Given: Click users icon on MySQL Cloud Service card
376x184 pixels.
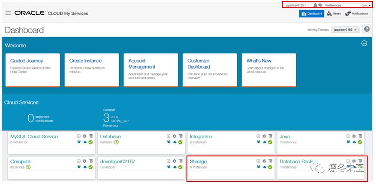Looking at the screenshot, I should point(79,142).
